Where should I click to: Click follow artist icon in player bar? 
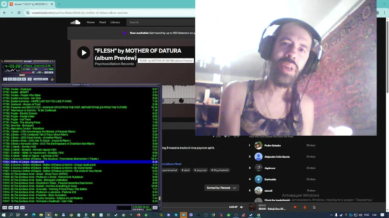305,207
